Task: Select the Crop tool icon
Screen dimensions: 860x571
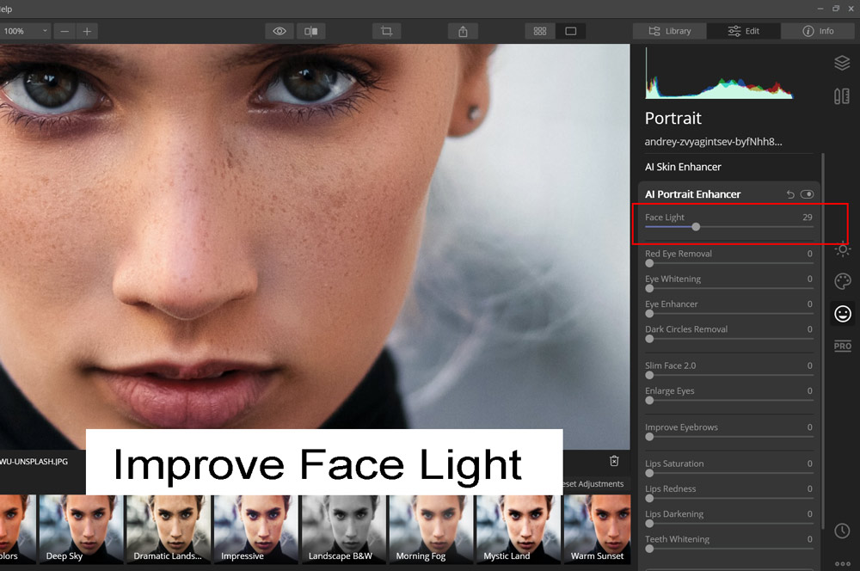Action: 386,31
